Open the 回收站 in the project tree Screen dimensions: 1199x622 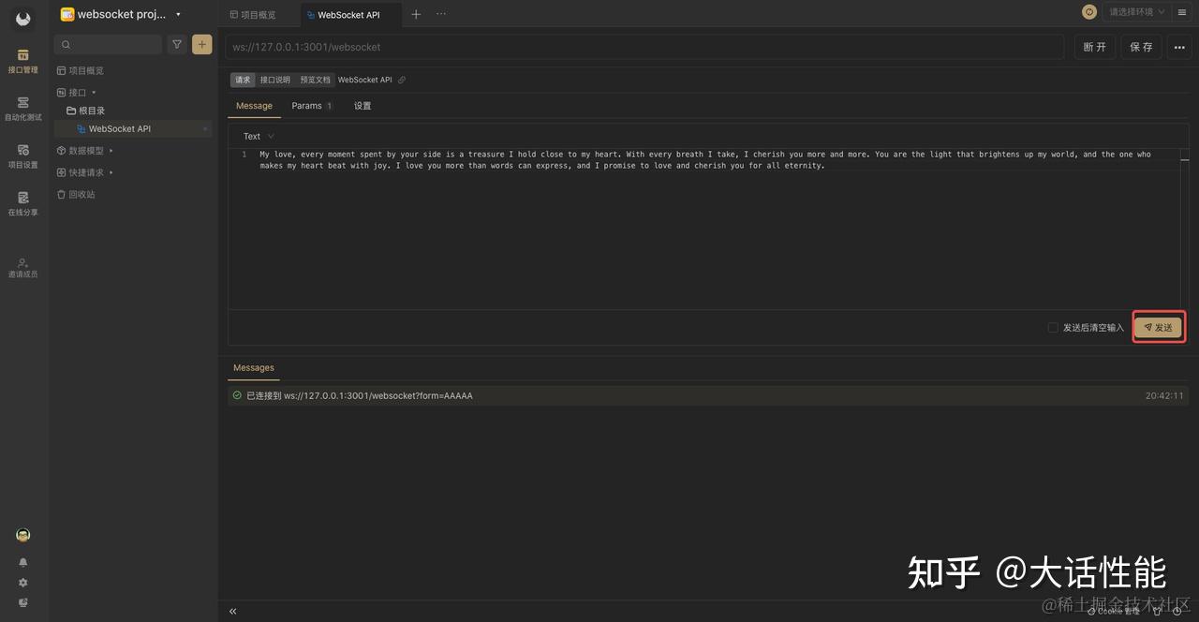(x=81, y=194)
